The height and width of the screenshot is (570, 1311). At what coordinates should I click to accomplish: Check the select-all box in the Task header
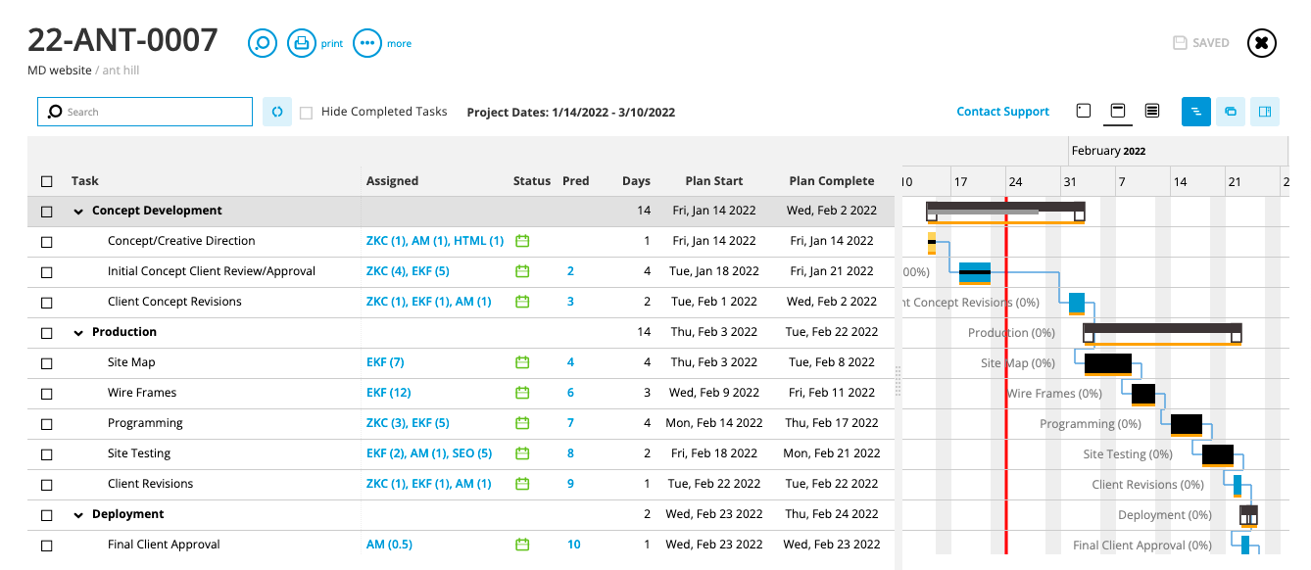click(47, 181)
